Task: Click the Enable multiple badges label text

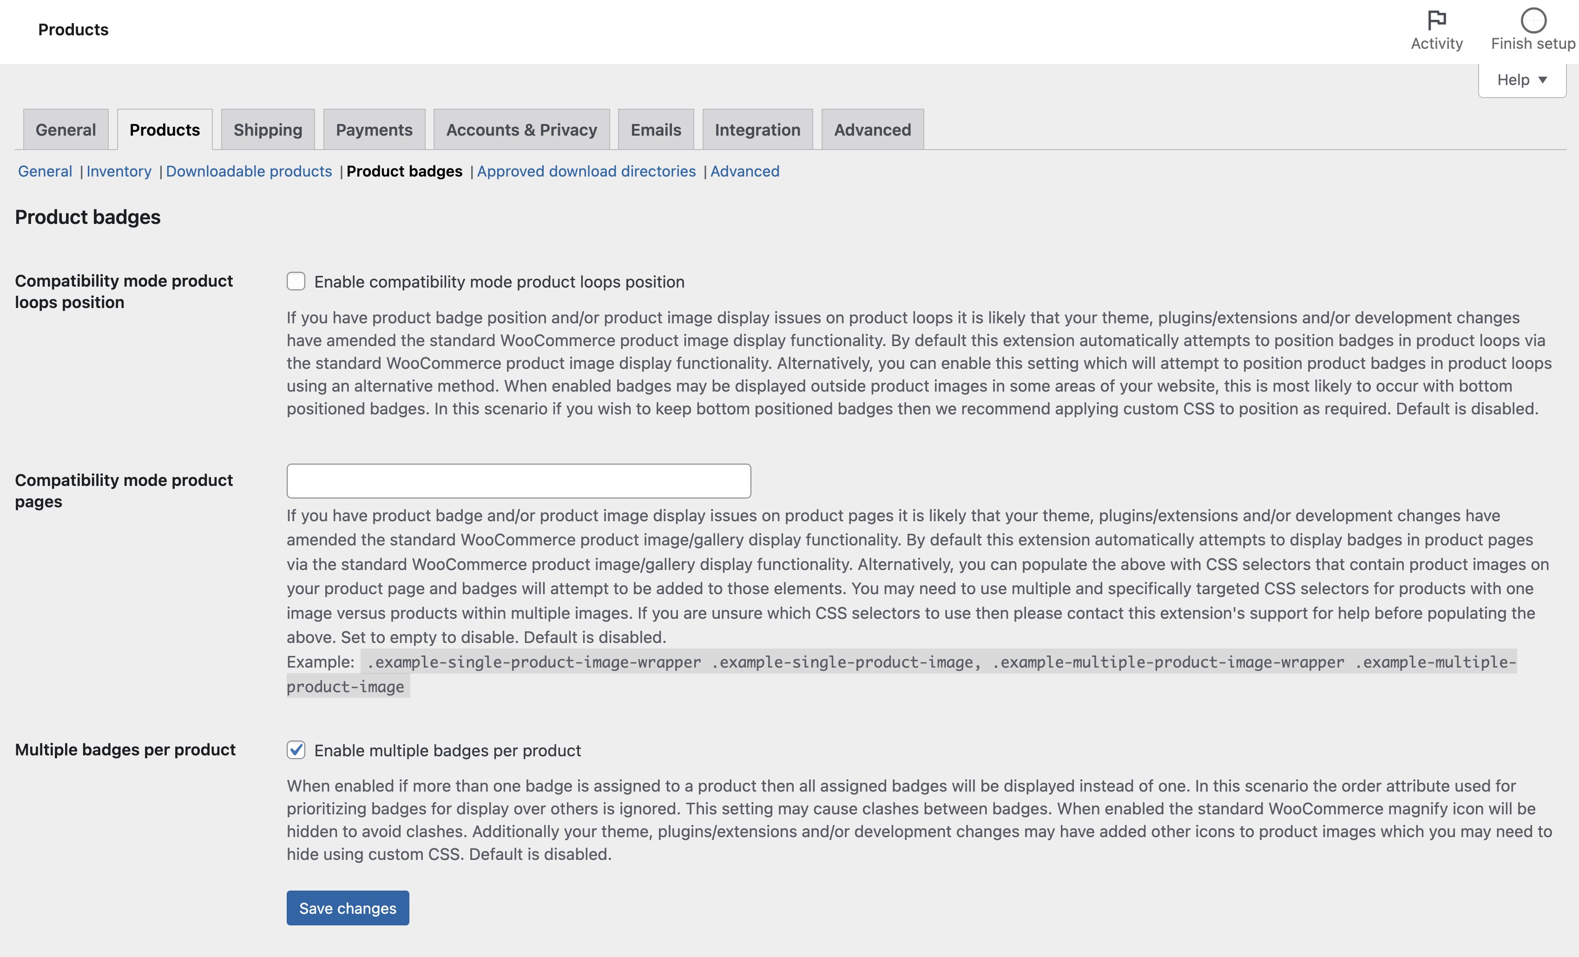Action: [x=447, y=750]
